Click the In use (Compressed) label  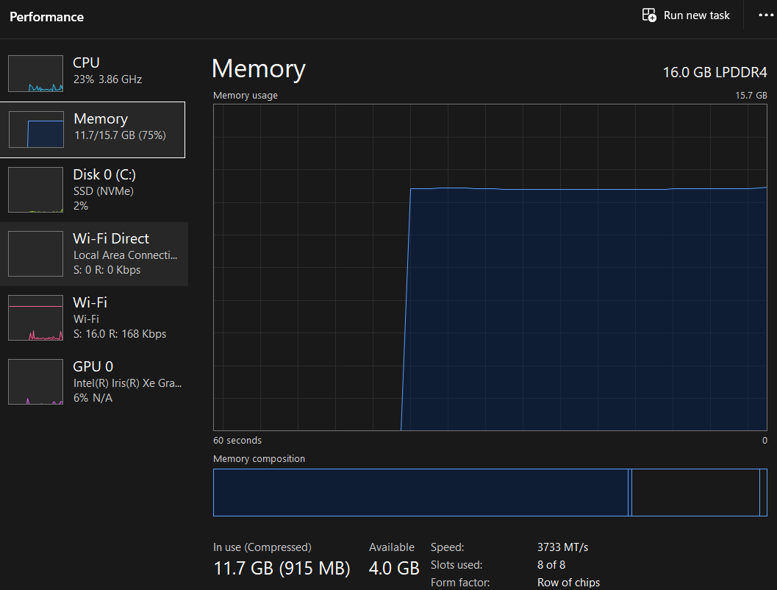[262, 547]
